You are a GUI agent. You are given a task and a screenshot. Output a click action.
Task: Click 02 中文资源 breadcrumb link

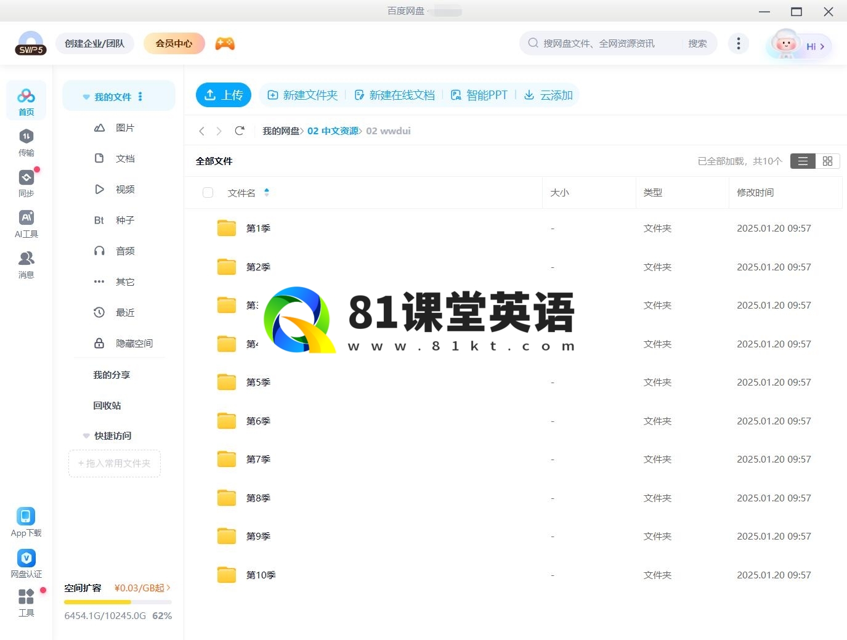coord(333,131)
